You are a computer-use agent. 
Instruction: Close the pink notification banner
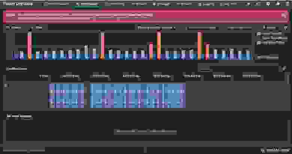coord(285,15)
